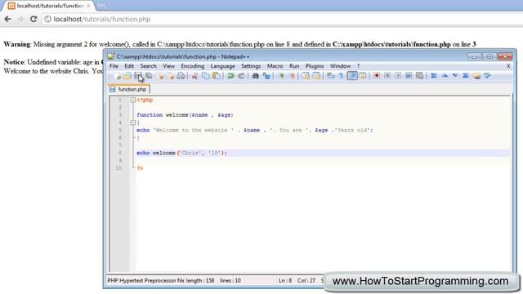Toggle Show all characters icon
Screen dimensions: 523x294
click(x=341, y=76)
